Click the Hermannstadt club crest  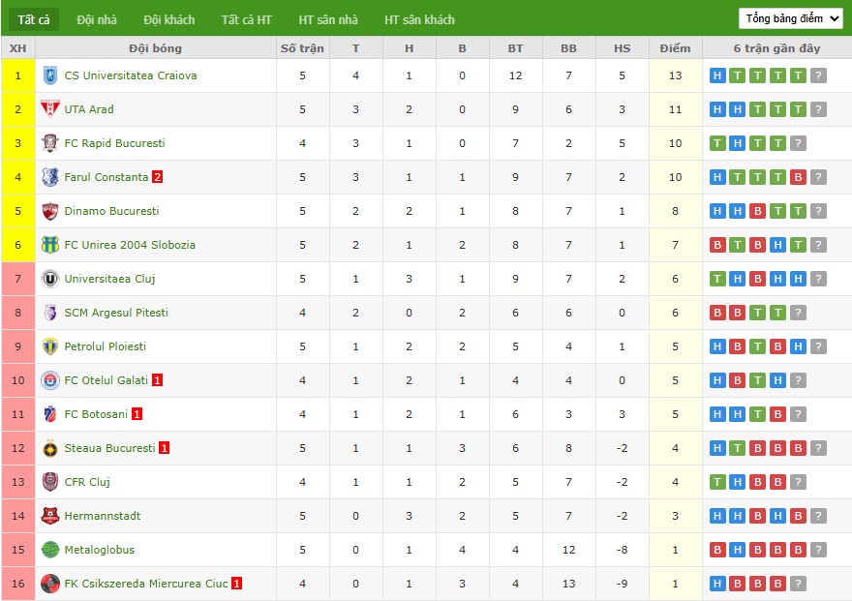tap(50, 516)
